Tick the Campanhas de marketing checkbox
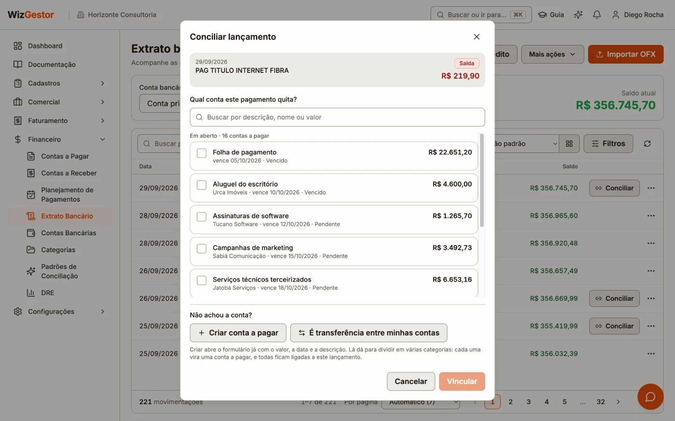 [x=202, y=248]
